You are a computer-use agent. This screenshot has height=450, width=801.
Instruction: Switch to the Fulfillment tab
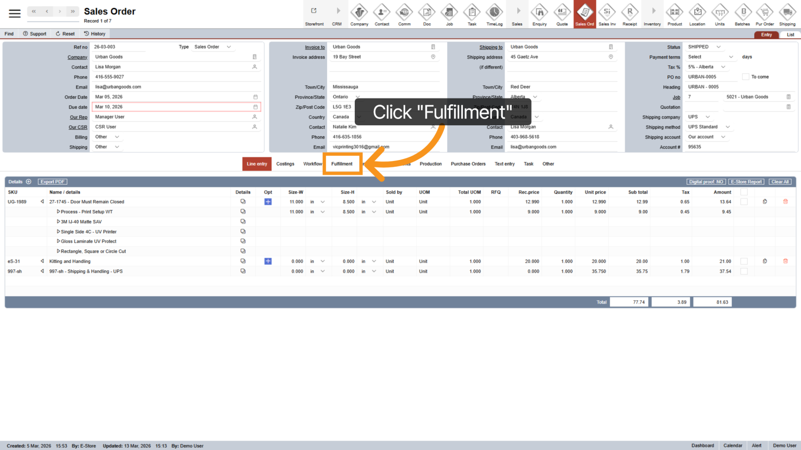coord(342,164)
